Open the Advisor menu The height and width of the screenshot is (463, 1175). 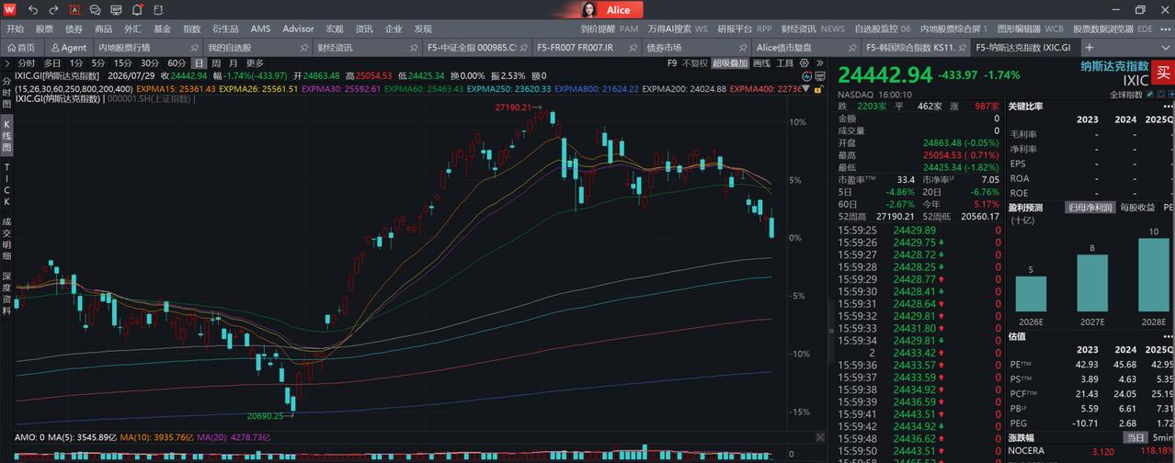coord(298,28)
